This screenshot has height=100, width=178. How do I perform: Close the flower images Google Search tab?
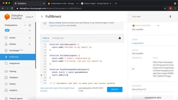110,4
